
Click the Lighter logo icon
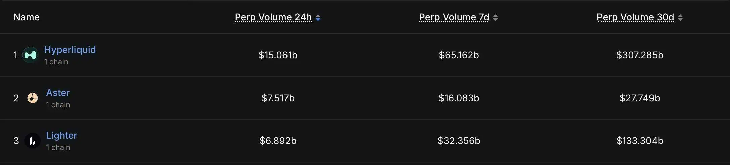[33, 141]
